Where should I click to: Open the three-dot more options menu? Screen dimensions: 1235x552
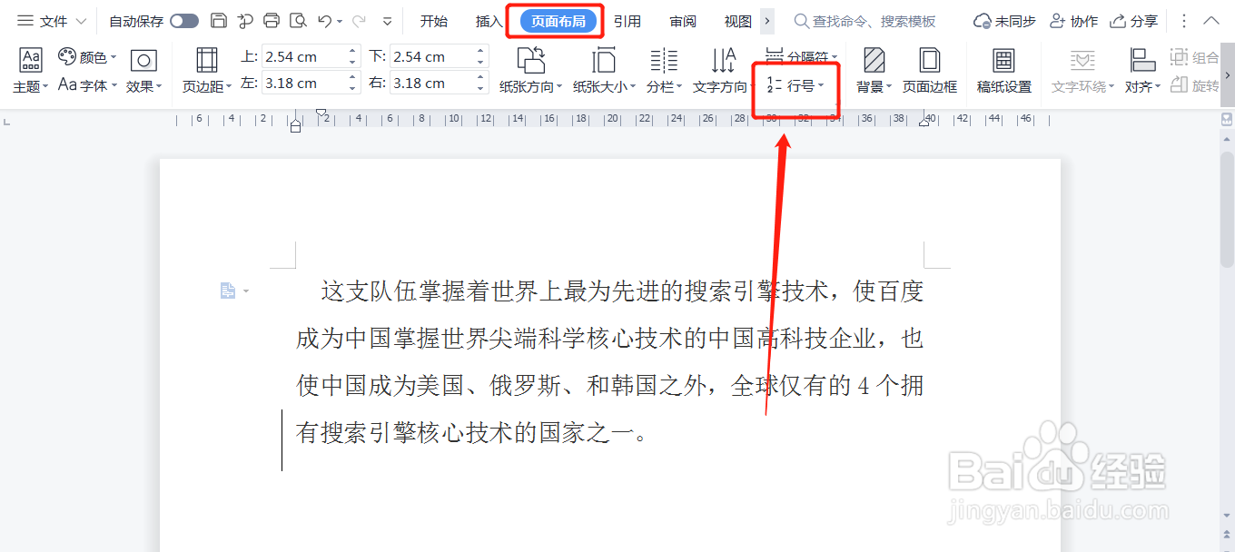pyautogui.click(x=1183, y=21)
